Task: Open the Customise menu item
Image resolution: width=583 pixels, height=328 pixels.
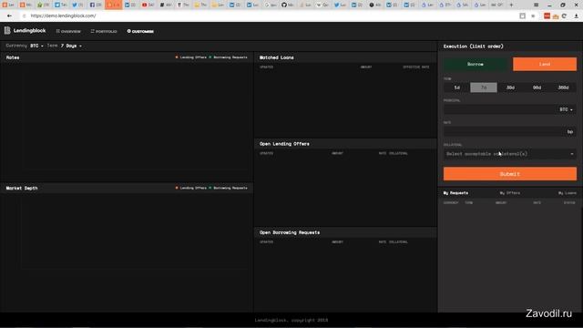Action: click(x=140, y=32)
